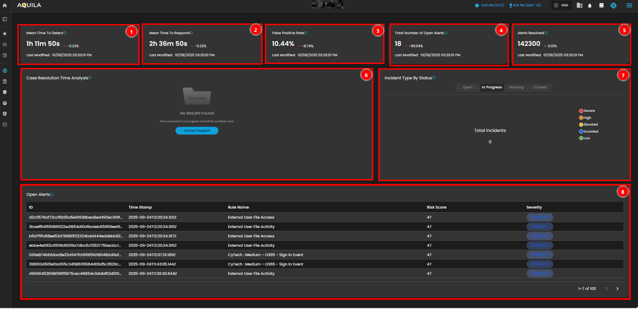Toggle the Severe legend color marker
The image size is (638, 309).
pos(581,111)
